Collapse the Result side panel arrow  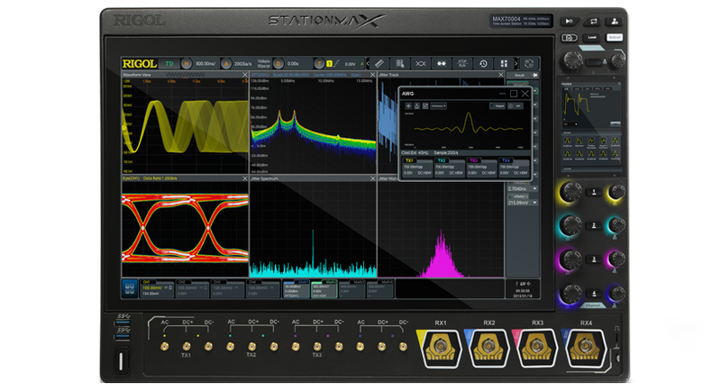coord(534,75)
